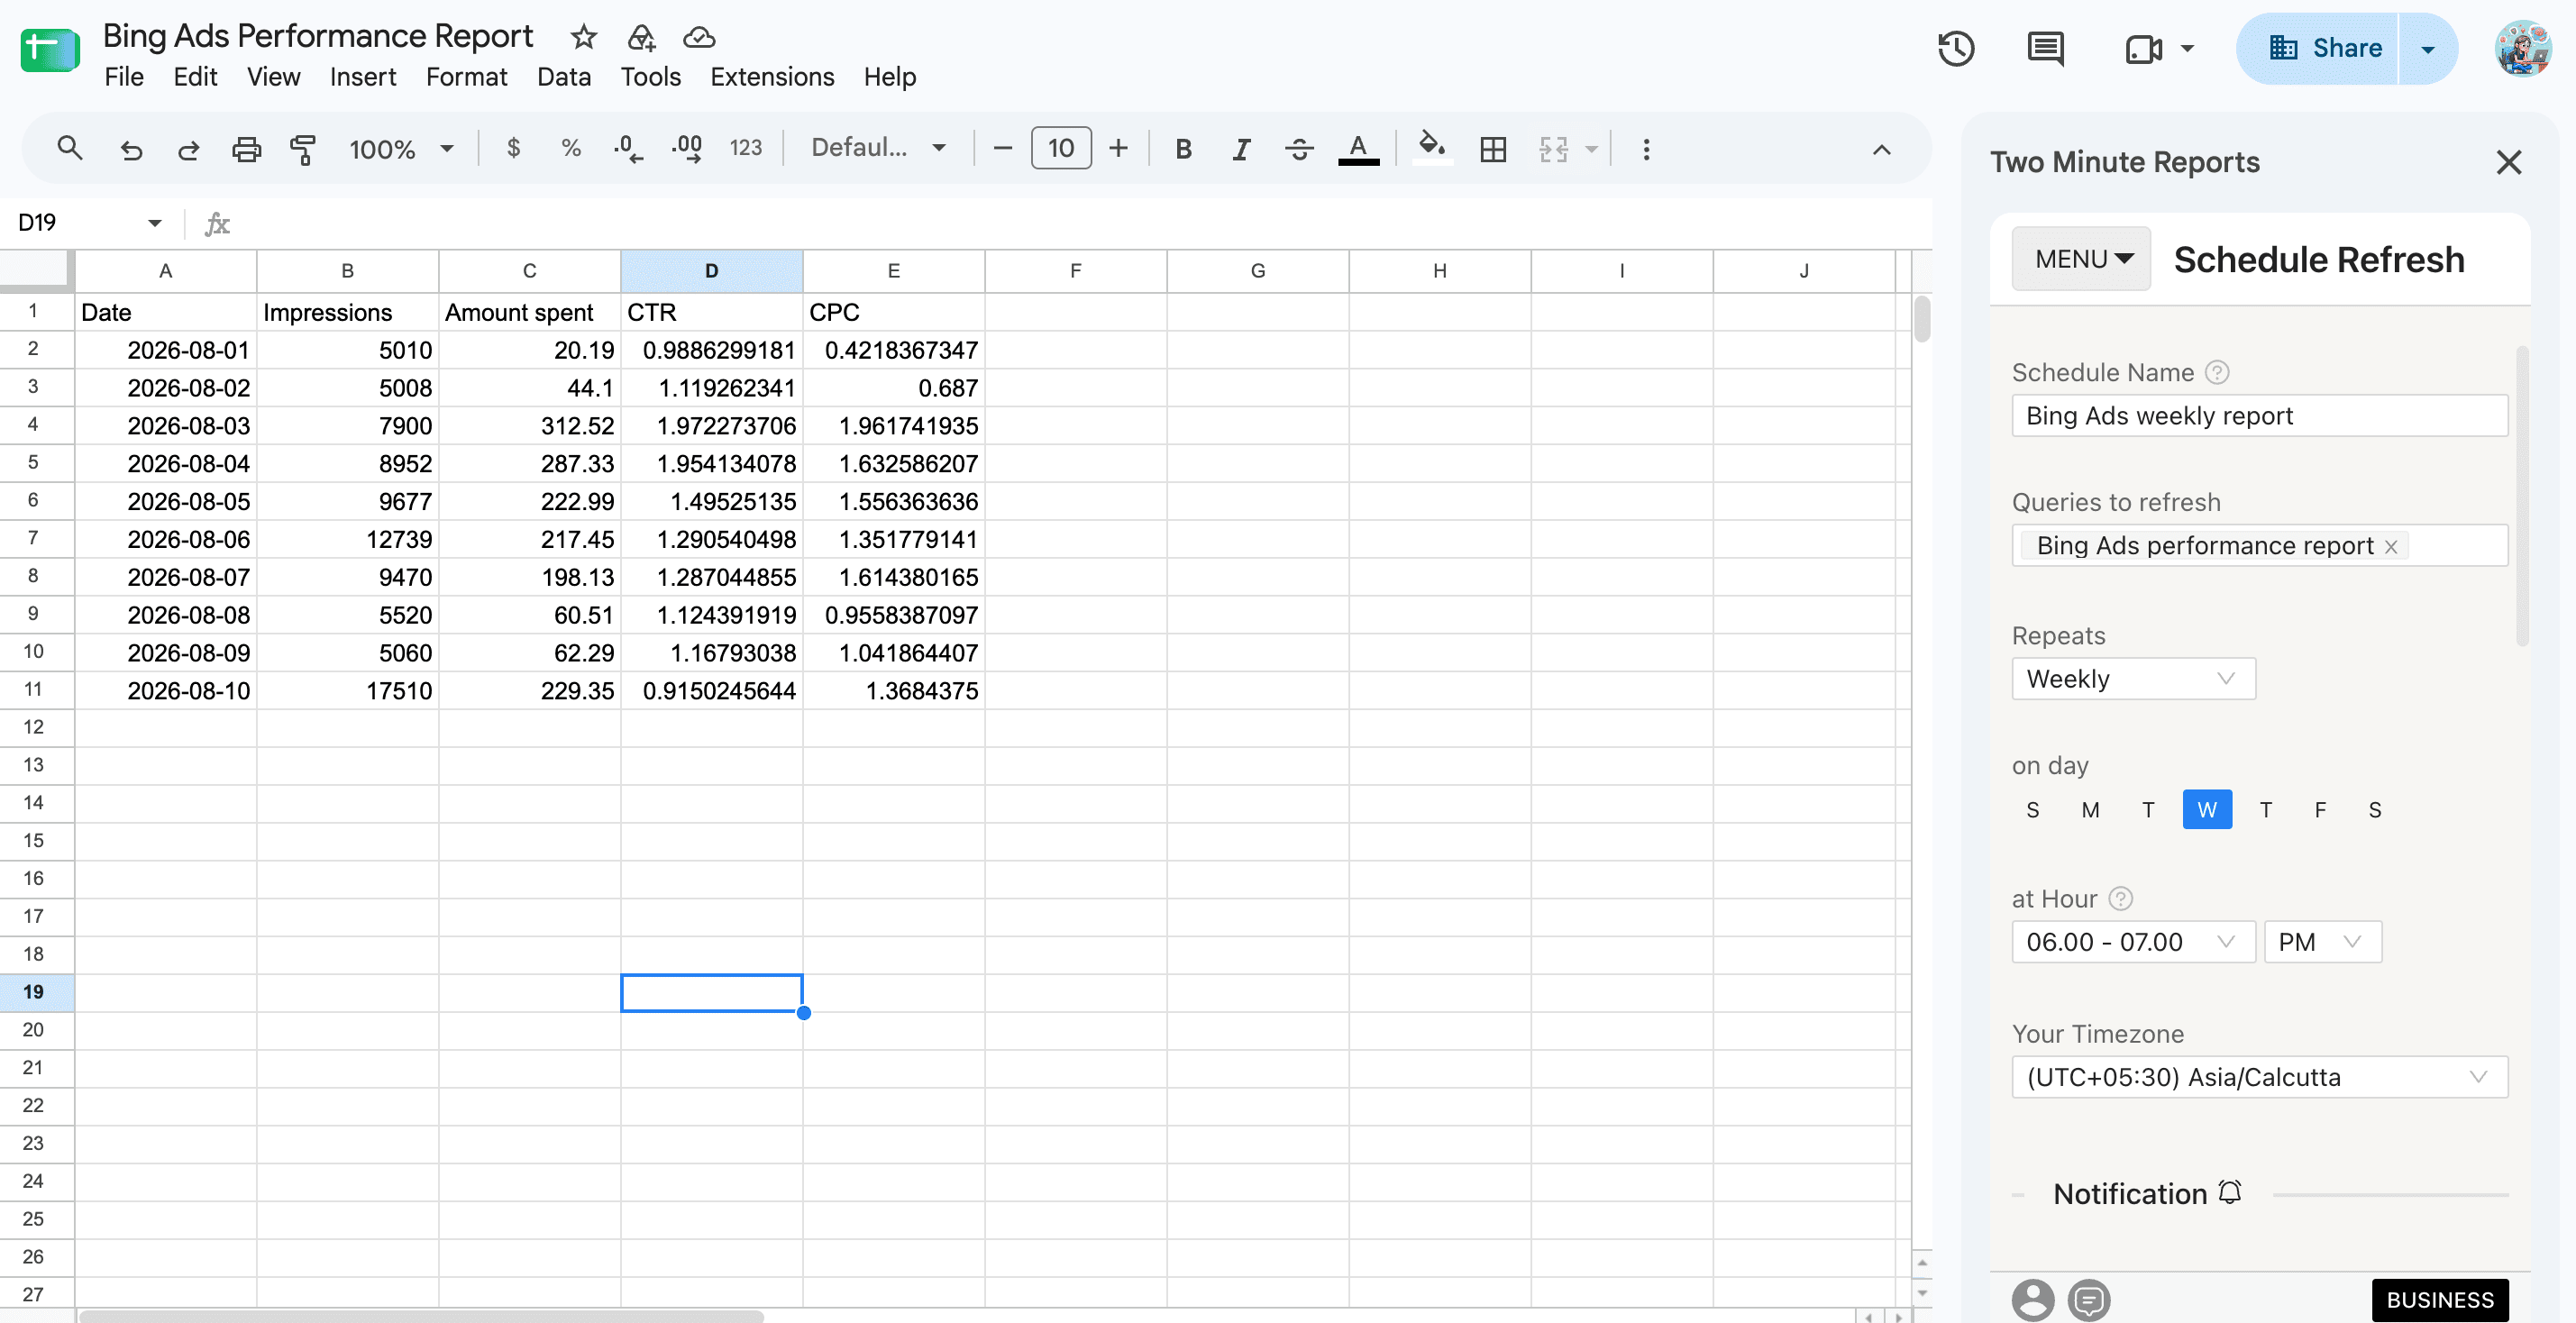Open the Google Sheets home icon
Screen dimensions: 2576x1323
coord(50,49)
